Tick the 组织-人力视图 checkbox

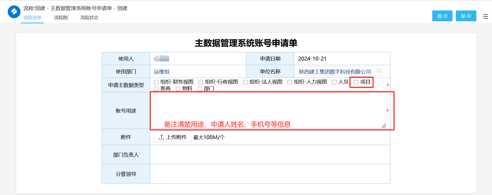pos(290,82)
